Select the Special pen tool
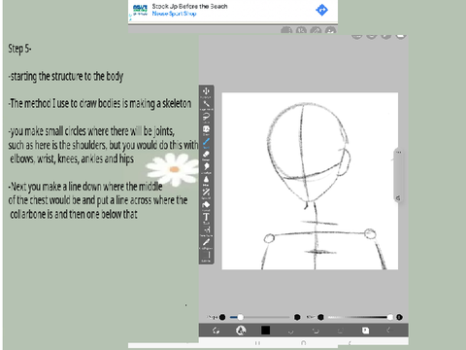This screenshot has width=466, height=350. (206, 192)
